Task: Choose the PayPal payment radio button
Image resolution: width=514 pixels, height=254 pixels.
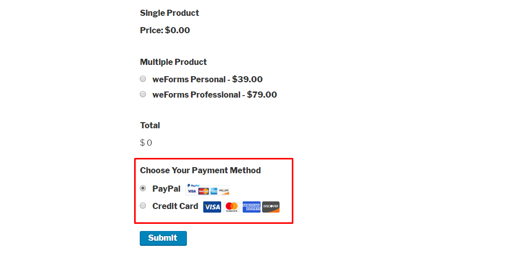Action: (x=143, y=188)
